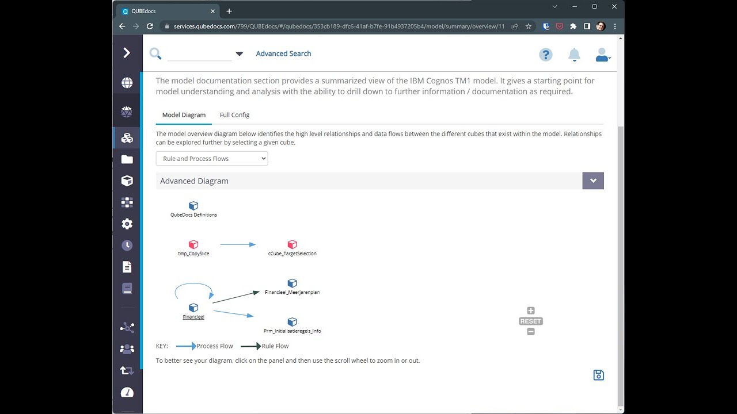The image size is (737, 414).
Task: Click the page vertical scrollbar
Action: click(x=620, y=266)
